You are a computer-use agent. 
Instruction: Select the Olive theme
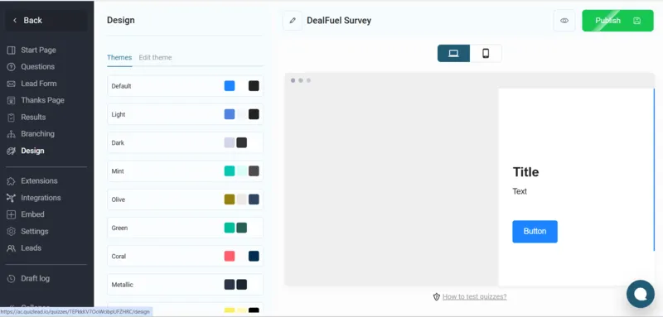[185, 199]
